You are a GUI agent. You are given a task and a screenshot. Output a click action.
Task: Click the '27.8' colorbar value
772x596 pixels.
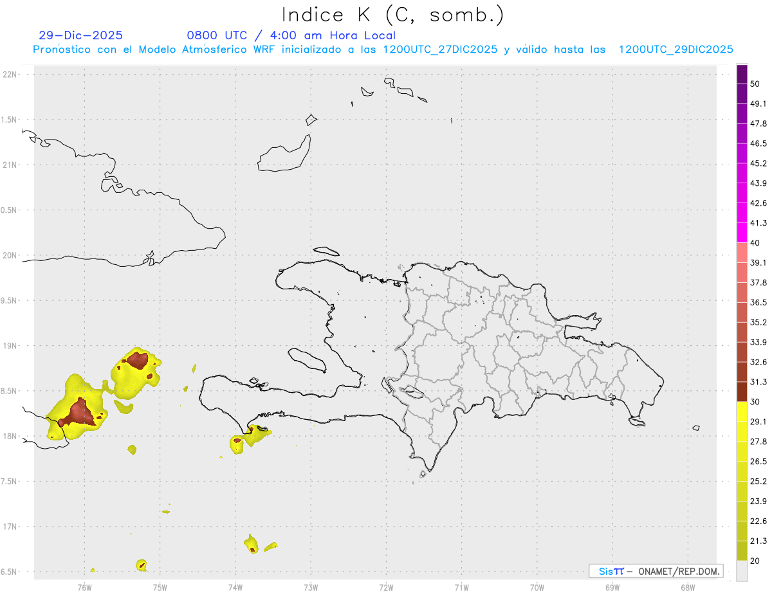coord(759,442)
